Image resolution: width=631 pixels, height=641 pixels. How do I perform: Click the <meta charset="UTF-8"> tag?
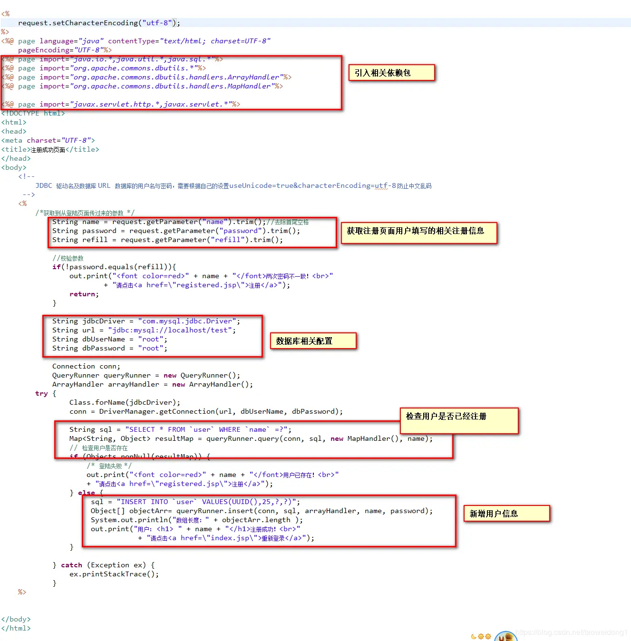pos(48,140)
